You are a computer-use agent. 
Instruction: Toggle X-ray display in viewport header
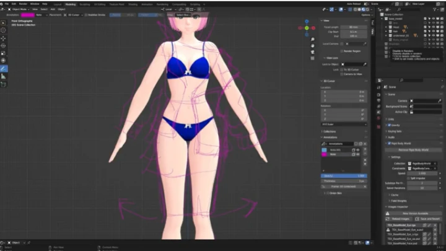tap(350, 9)
